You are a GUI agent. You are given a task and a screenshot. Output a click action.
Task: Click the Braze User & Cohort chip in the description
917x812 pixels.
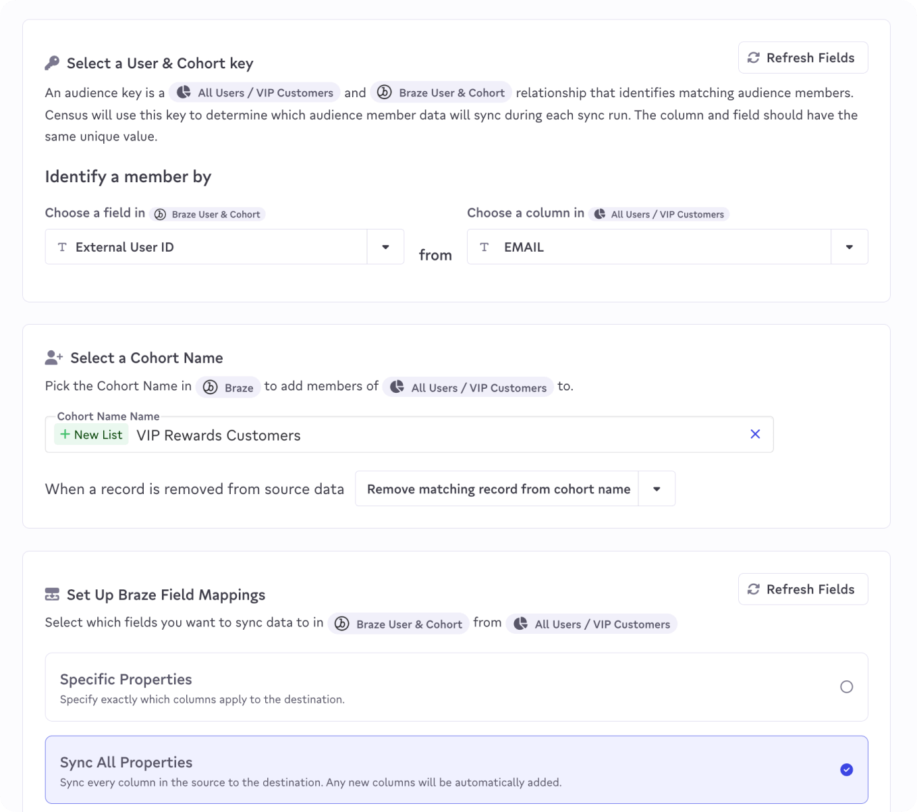441,92
